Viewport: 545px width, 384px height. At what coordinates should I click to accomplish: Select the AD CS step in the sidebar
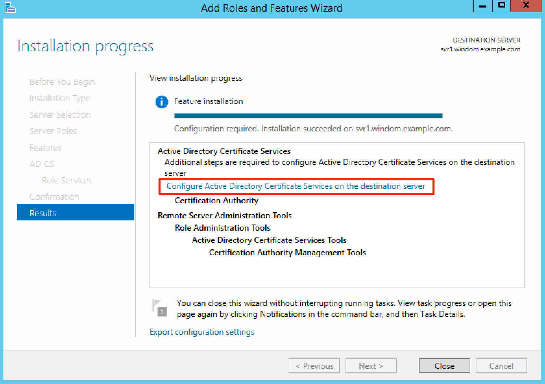41,164
